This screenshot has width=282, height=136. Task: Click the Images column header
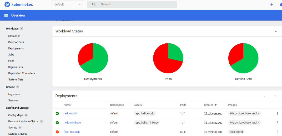coord(232,105)
